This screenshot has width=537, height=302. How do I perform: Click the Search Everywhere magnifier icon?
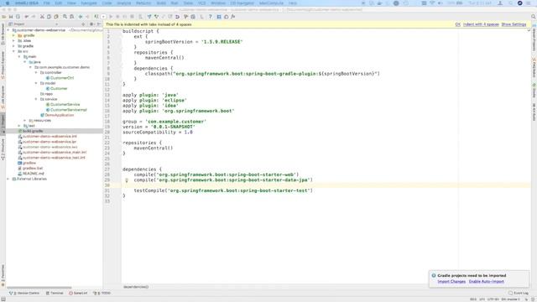[534, 17]
